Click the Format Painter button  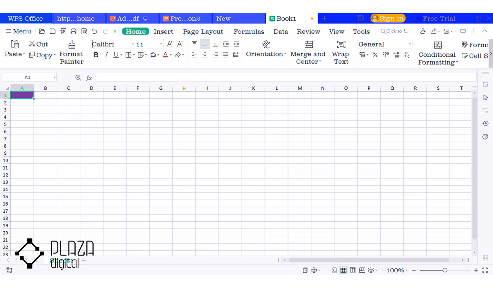coord(71,52)
